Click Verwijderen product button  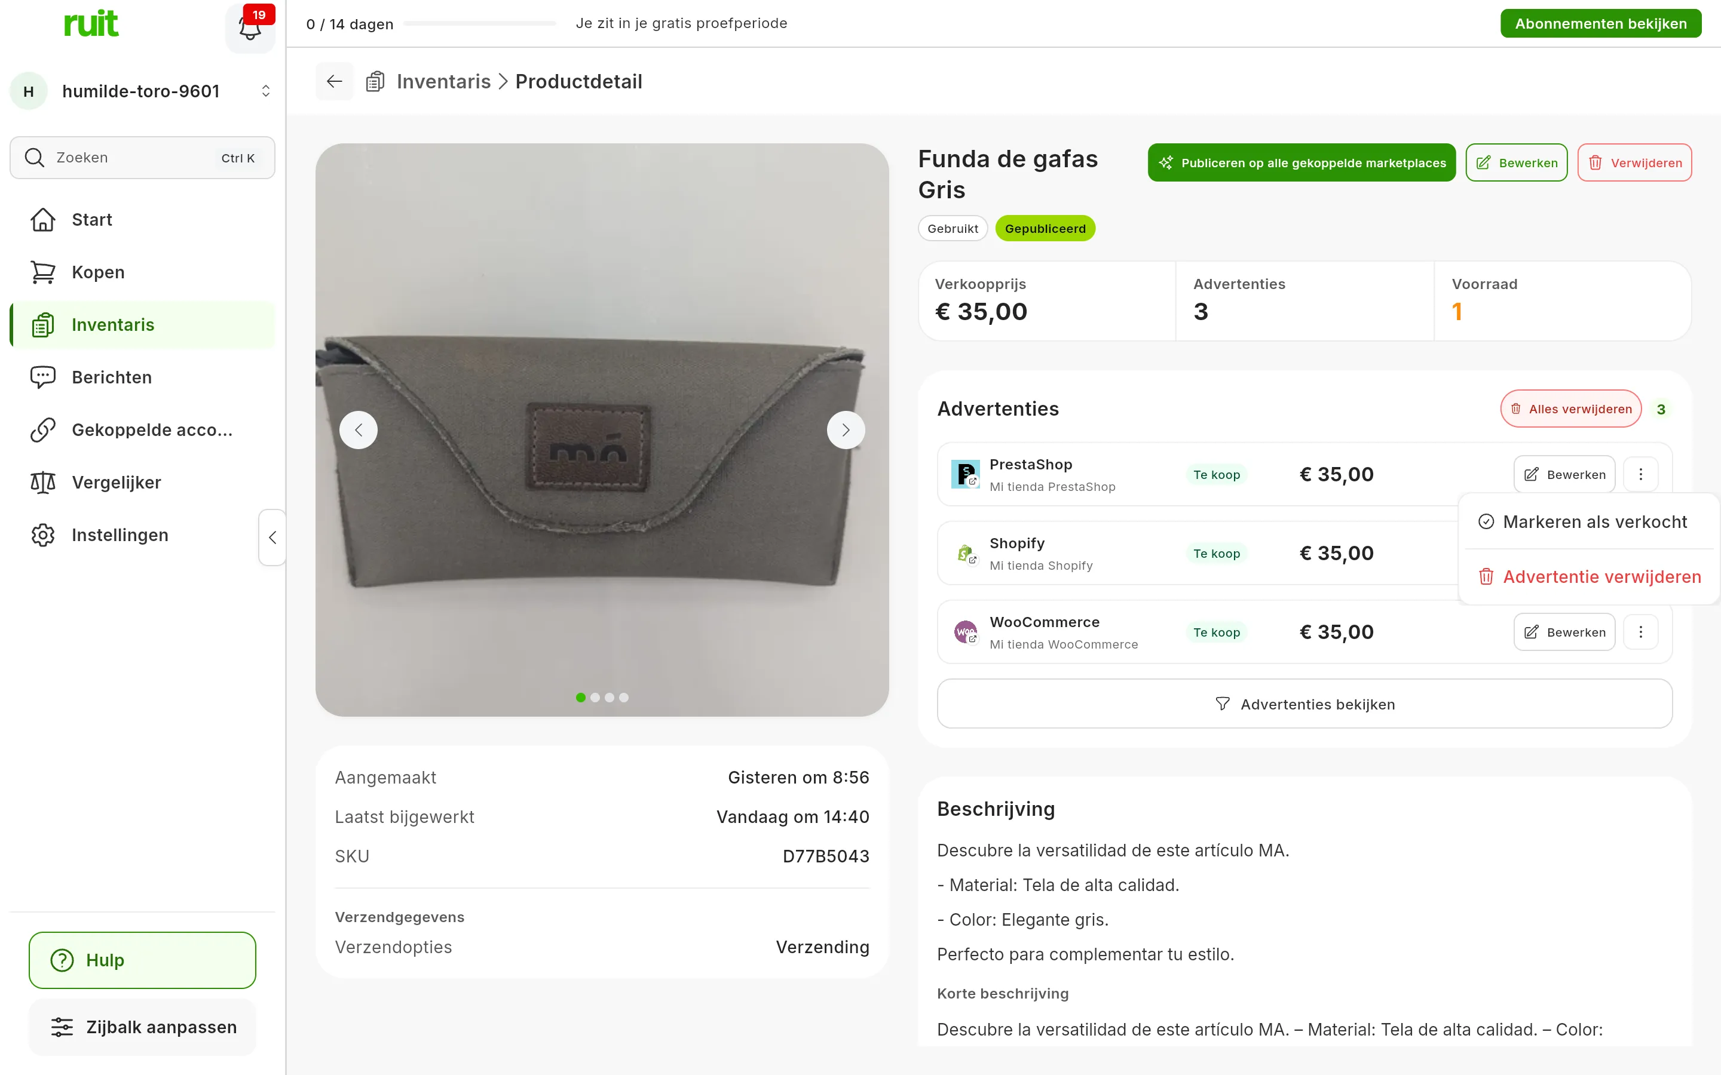(x=1634, y=163)
